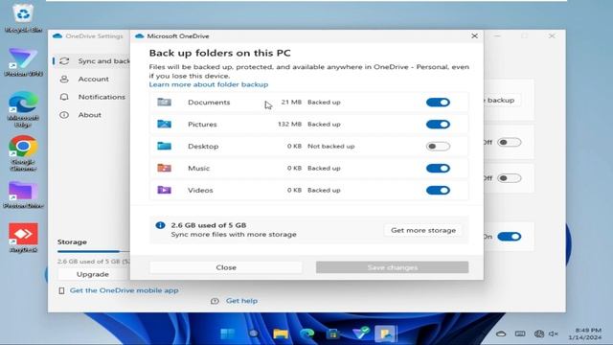Screen dimensions: 613x345
Task: Toggle the second Off switch in OneDrive Settings
Action: 509,178
